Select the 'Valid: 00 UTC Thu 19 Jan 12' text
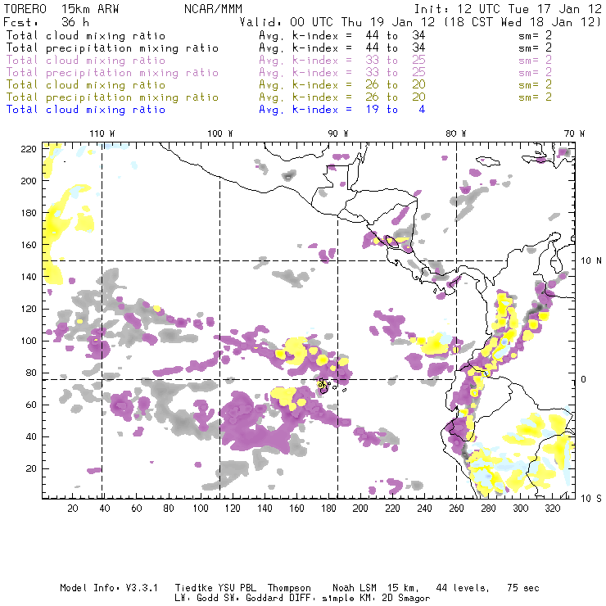This screenshot has width=606, height=606. tap(337, 21)
